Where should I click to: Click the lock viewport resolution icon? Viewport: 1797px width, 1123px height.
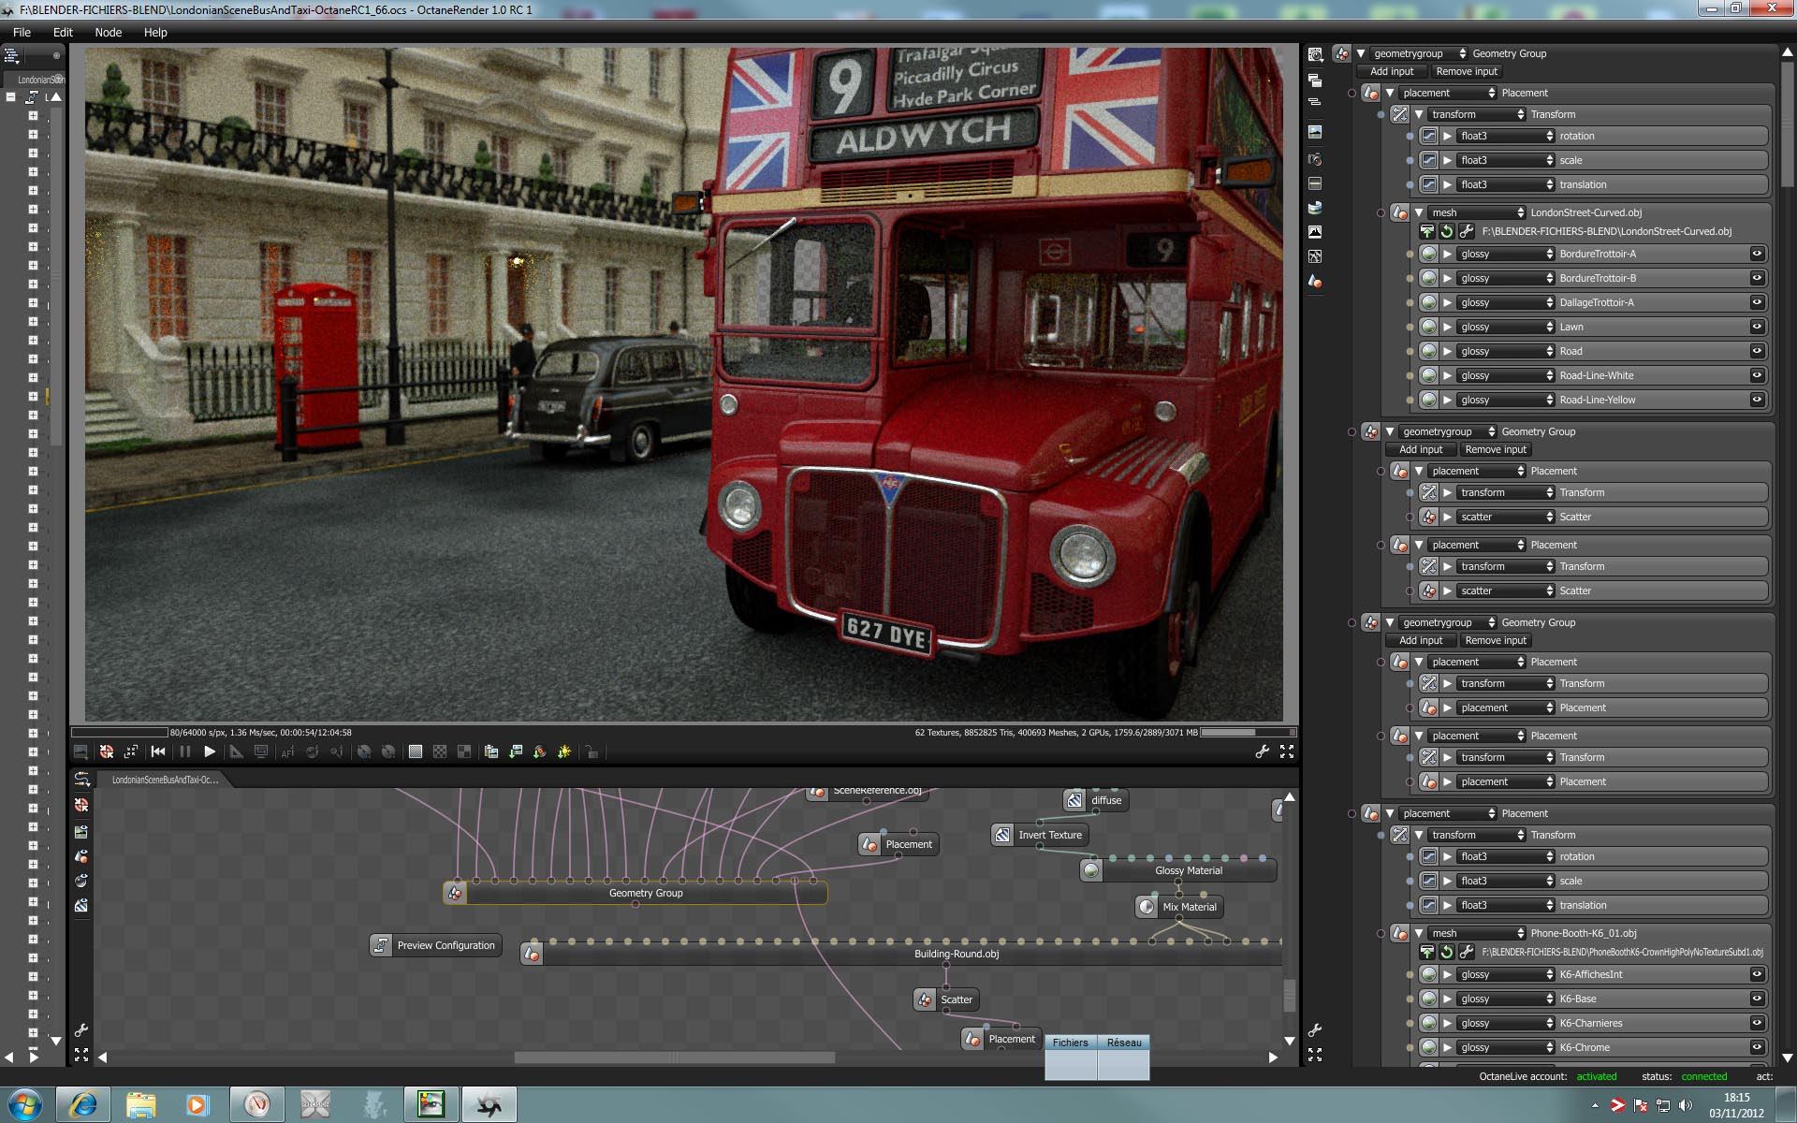pyautogui.click(x=592, y=751)
